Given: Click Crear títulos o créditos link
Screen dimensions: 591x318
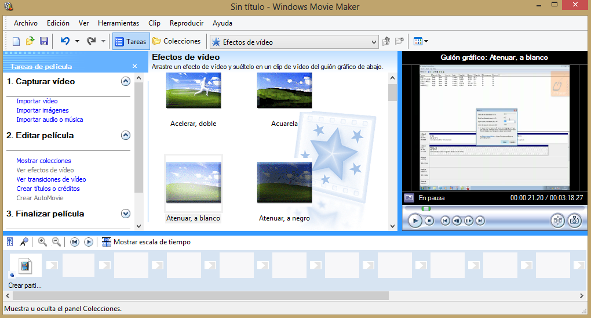Looking at the screenshot, I should tap(48, 189).
